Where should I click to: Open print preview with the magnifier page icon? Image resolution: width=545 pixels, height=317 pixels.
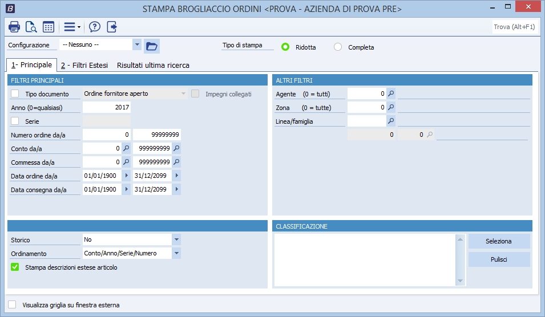31,27
